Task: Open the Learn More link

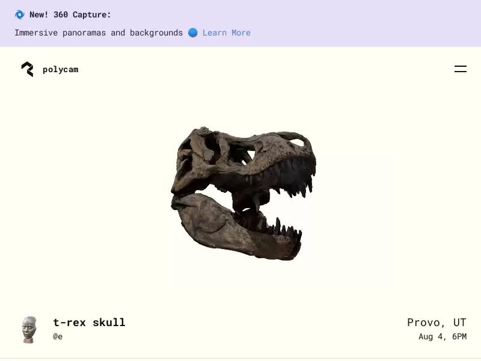Action: pos(227,32)
